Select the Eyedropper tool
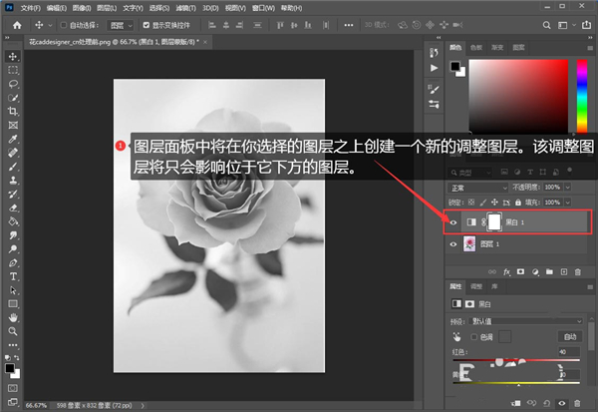This screenshot has height=412, width=598. pyautogui.click(x=13, y=140)
